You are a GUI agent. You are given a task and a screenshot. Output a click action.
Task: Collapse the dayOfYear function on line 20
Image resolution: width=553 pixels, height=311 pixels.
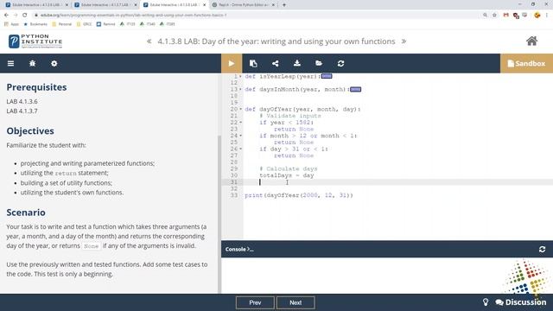coord(240,110)
